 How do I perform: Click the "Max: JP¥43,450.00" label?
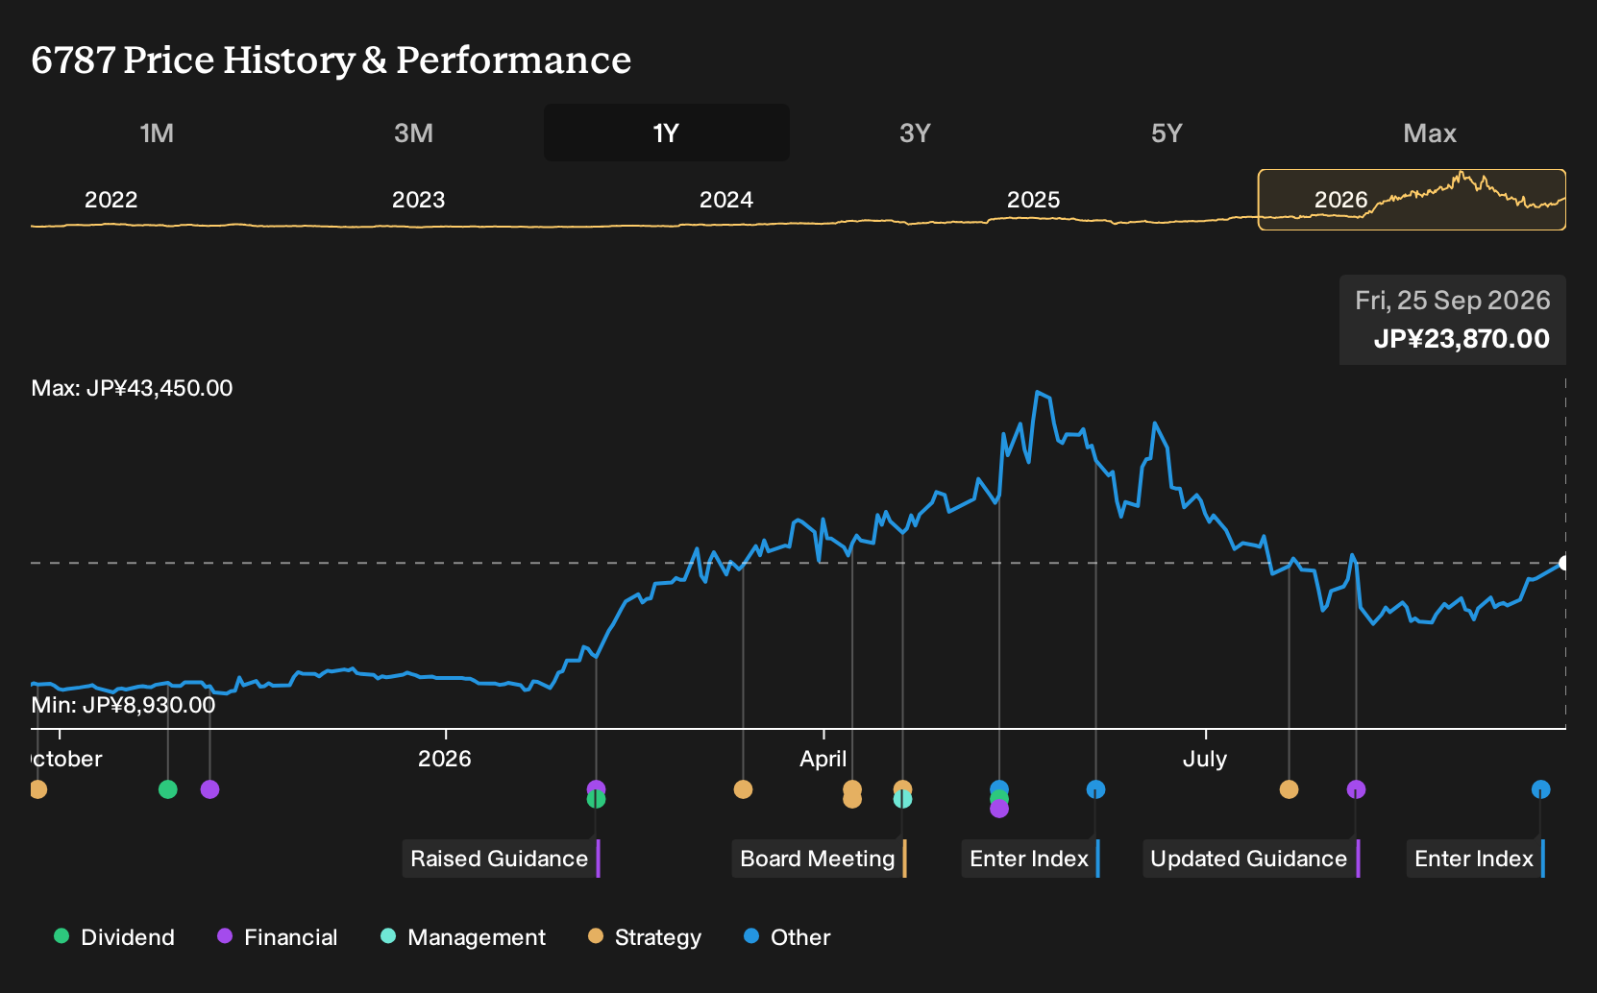[x=132, y=388]
